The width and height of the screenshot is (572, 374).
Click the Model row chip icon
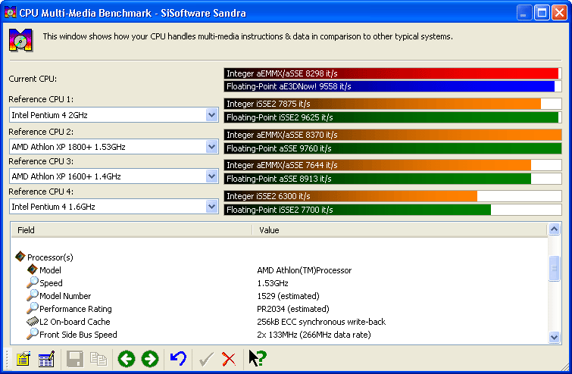coord(32,270)
